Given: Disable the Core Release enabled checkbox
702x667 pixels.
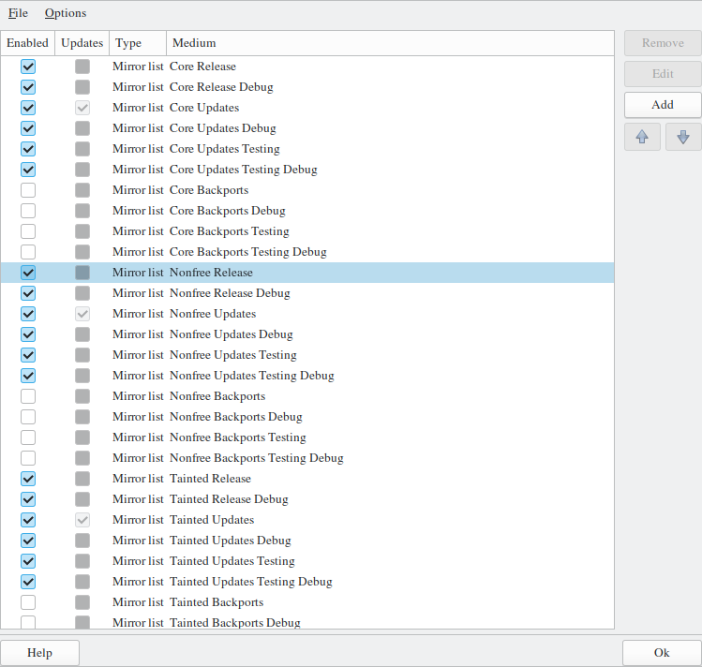Looking at the screenshot, I should point(28,67).
